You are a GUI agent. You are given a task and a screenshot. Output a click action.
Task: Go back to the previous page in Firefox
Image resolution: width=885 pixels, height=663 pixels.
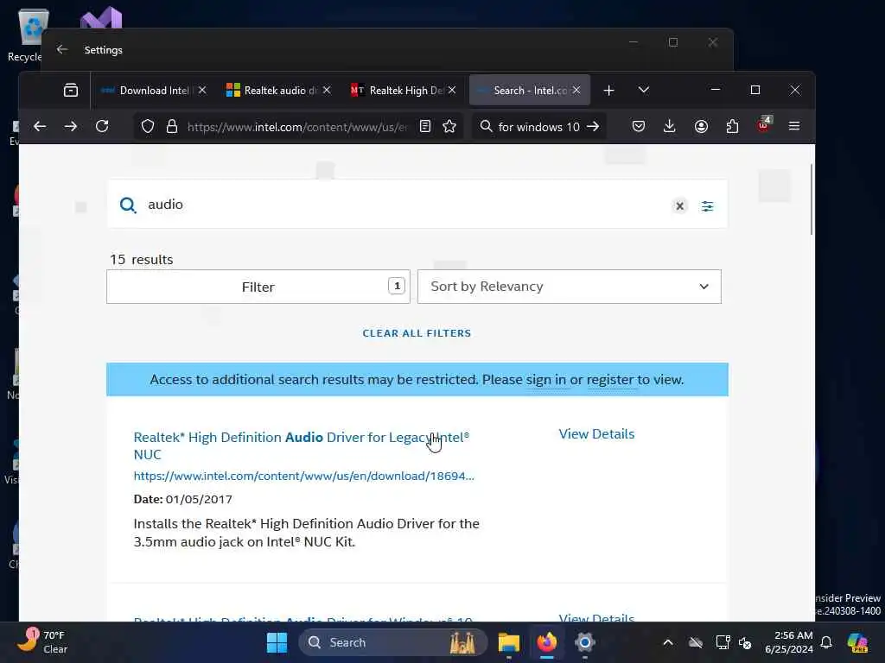40,126
